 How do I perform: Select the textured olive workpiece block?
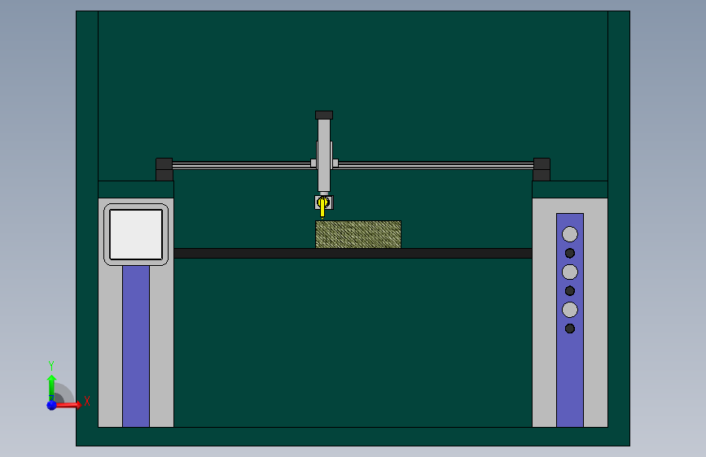click(x=358, y=234)
